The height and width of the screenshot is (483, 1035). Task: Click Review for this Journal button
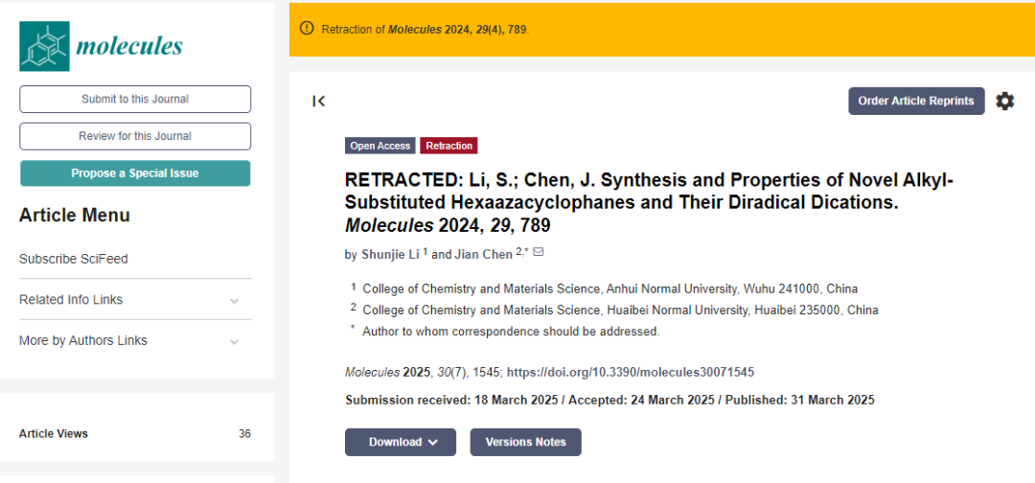[x=135, y=136]
